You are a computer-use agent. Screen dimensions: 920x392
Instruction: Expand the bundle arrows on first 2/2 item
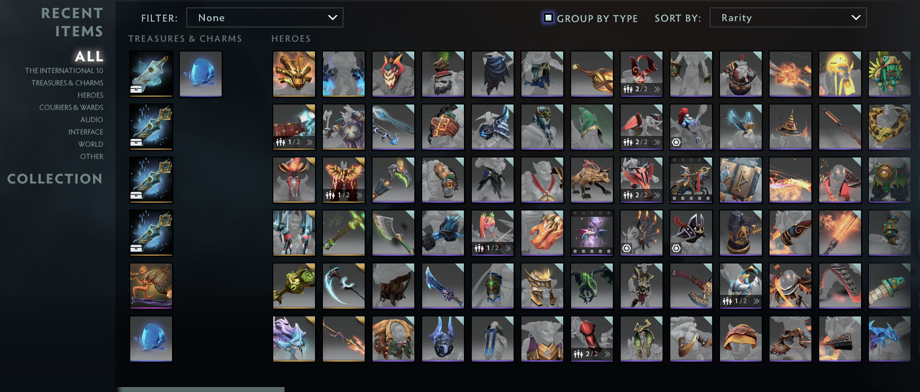657,89
